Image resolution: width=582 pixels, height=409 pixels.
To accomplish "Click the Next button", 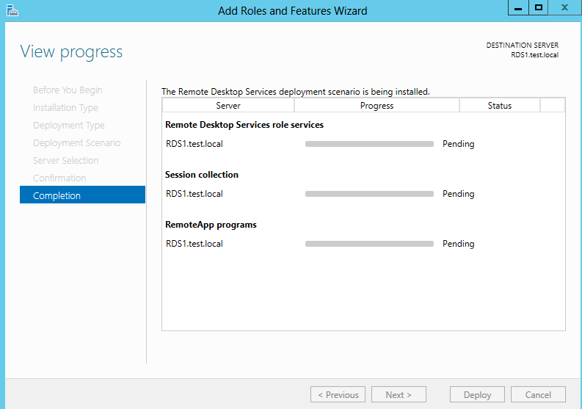I will 399,394.
